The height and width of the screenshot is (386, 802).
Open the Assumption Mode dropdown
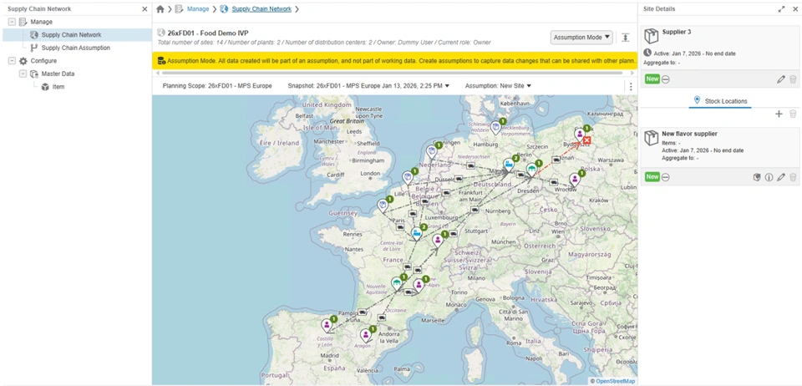[581, 38]
